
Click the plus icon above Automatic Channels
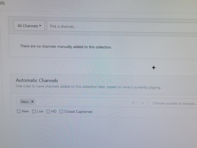tap(154, 68)
